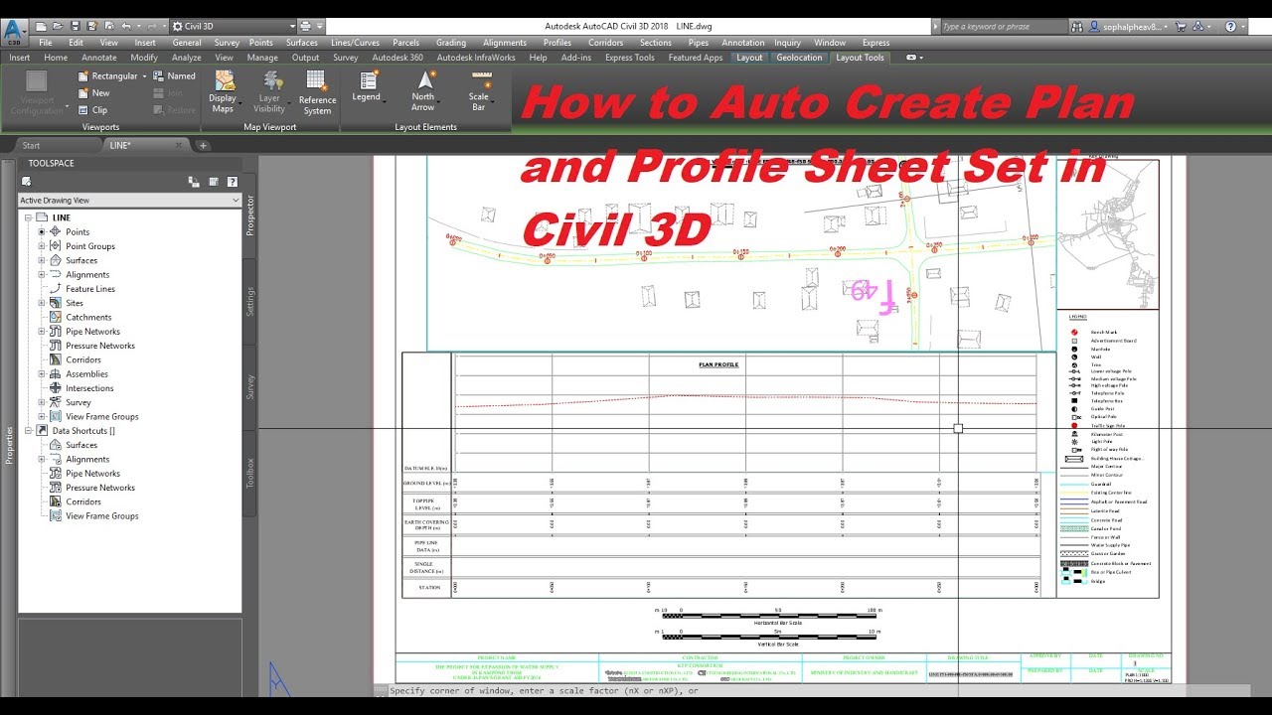Expand the Pipe Networks node under LINE
The width and height of the screenshot is (1272, 715).
[x=42, y=332]
